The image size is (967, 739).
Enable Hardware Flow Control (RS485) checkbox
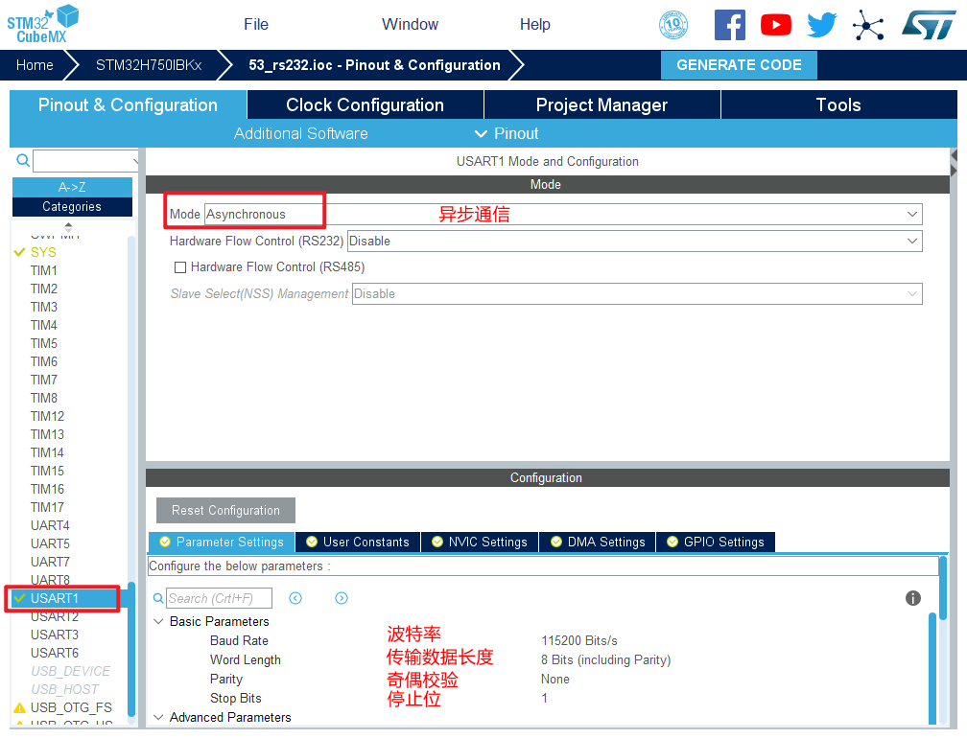point(180,267)
